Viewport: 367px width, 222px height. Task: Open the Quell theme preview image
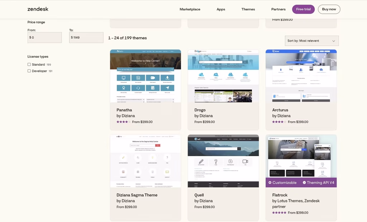coord(223,161)
